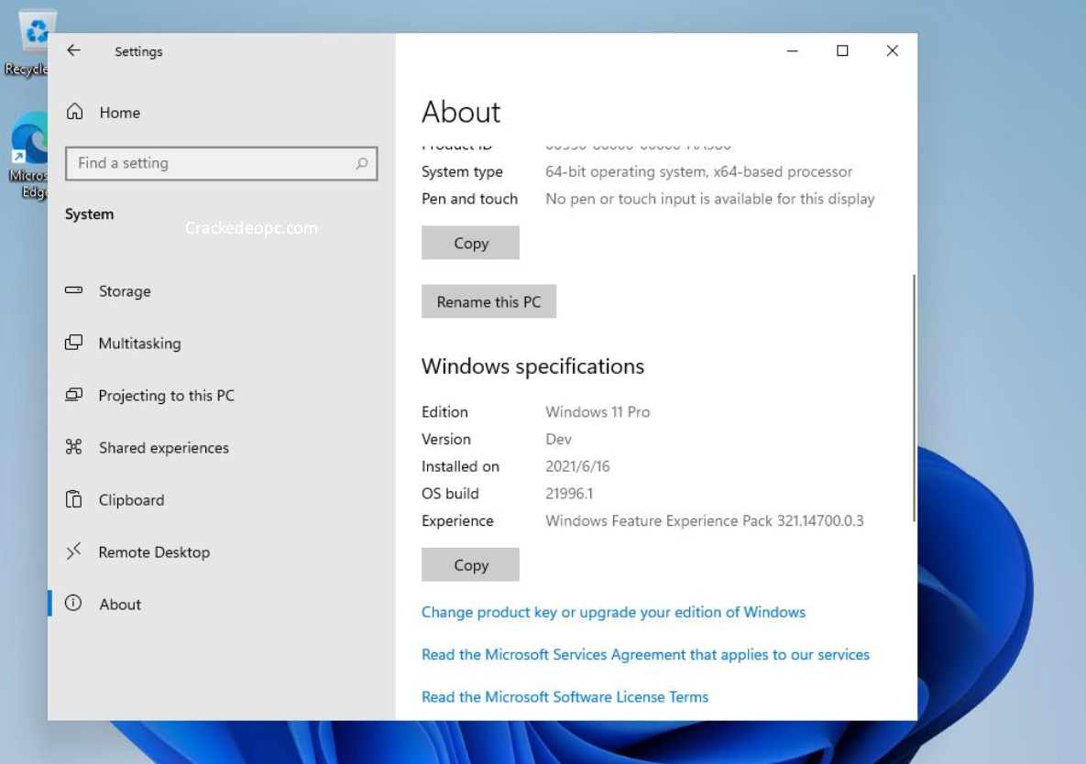Click the Clipboard icon
This screenshot has height=764, width=1086.
click(73, 499)
